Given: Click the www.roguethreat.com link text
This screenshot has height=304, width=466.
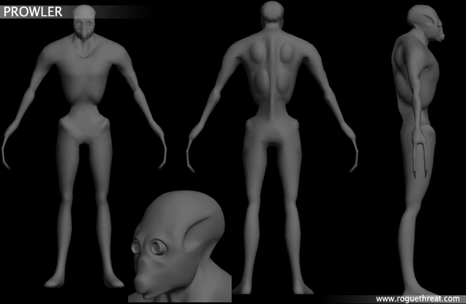Looking at the screenshot, I should pyautogui.click(x=417, y=299).
